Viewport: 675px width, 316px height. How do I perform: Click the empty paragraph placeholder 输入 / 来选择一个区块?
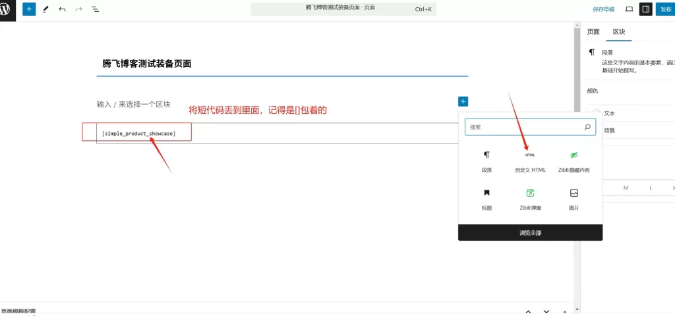tap(133, 104)
